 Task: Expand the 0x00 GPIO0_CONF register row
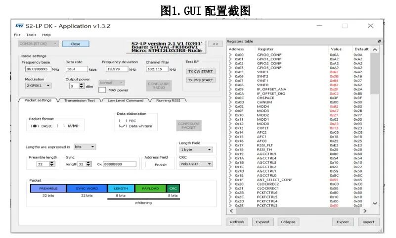(x=230, y=54)
